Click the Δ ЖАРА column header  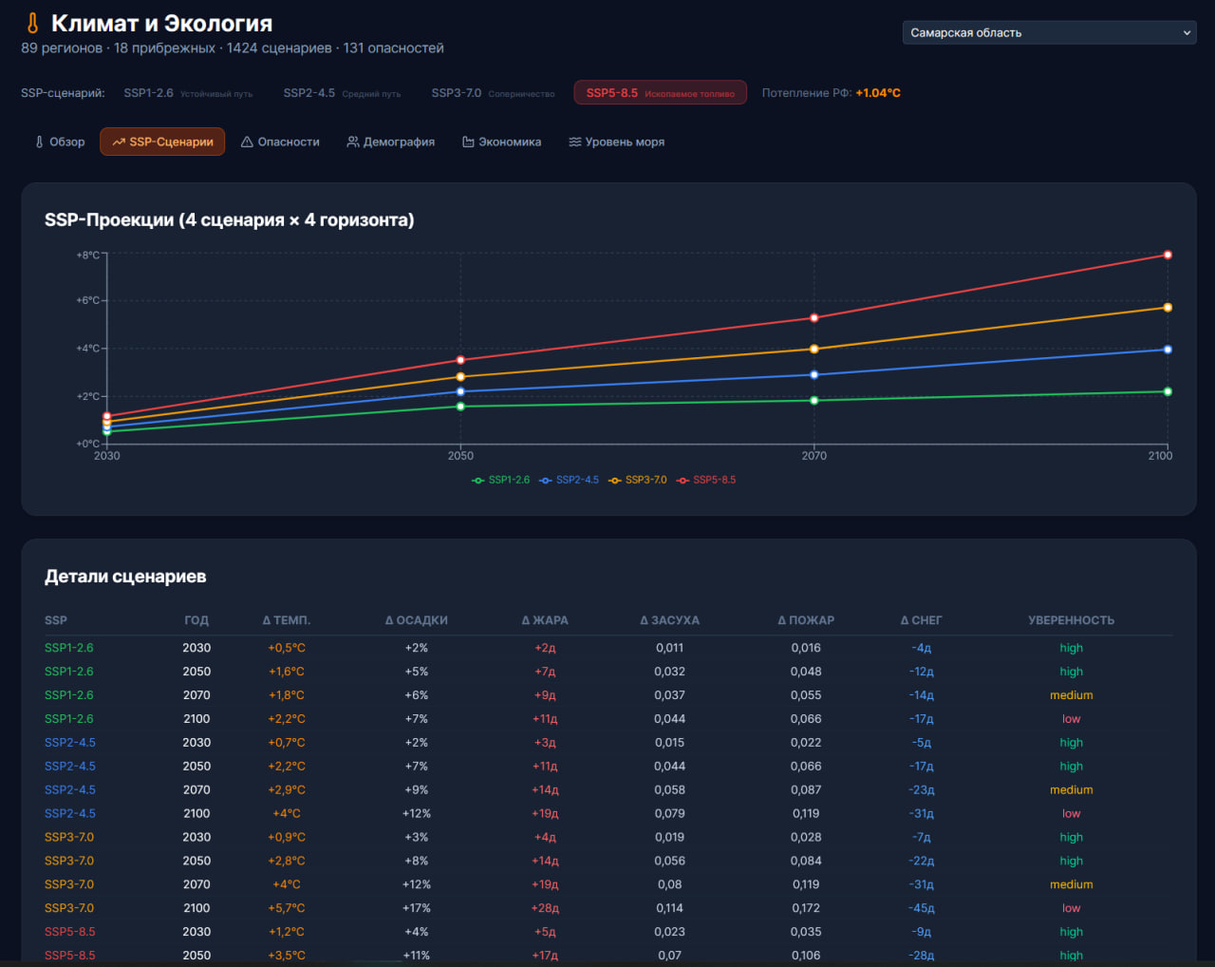[545, 620]
